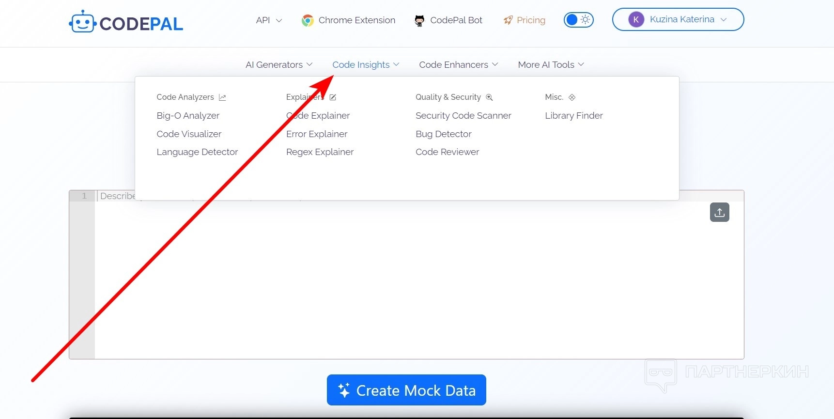Click the CODEPAL brand name
Image resolution: width=834 pixels, height=419 pixels.
pos(141,24)
